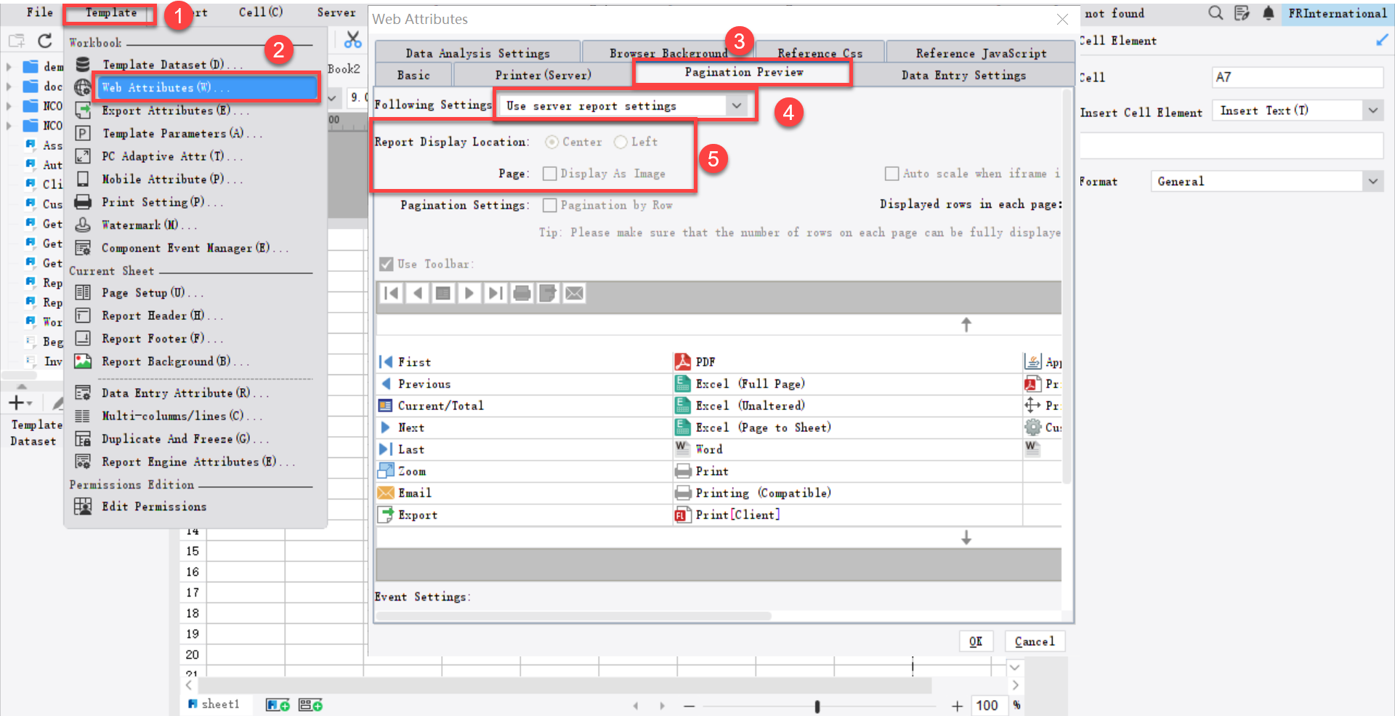Open the FRInternational account dropdown
1395x716 pixels.
click(1337, 13)
